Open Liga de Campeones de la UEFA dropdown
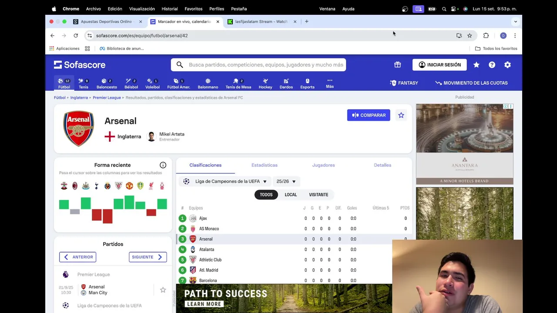Image resolution: width=557 pixels, height=313 pixels. tap(225, 181)
